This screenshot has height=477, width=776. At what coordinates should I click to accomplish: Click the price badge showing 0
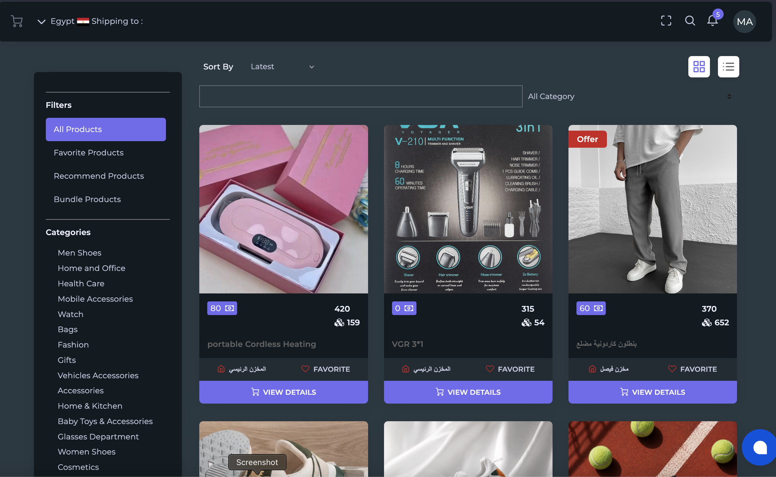coord(404,308)
